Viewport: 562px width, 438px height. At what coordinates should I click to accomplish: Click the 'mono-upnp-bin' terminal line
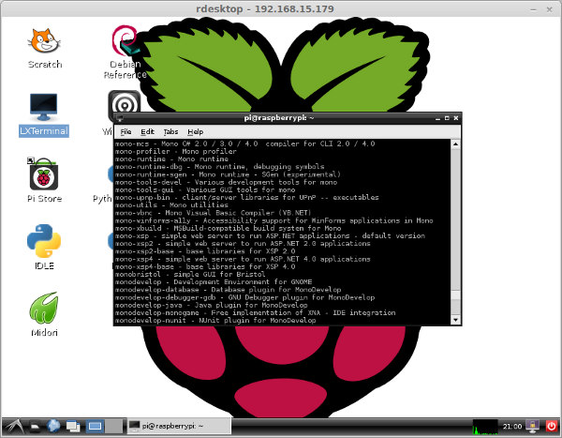246,198
